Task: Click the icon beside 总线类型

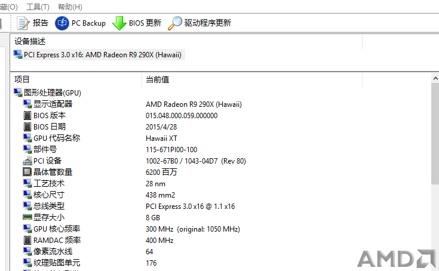Action: [27, 206]
